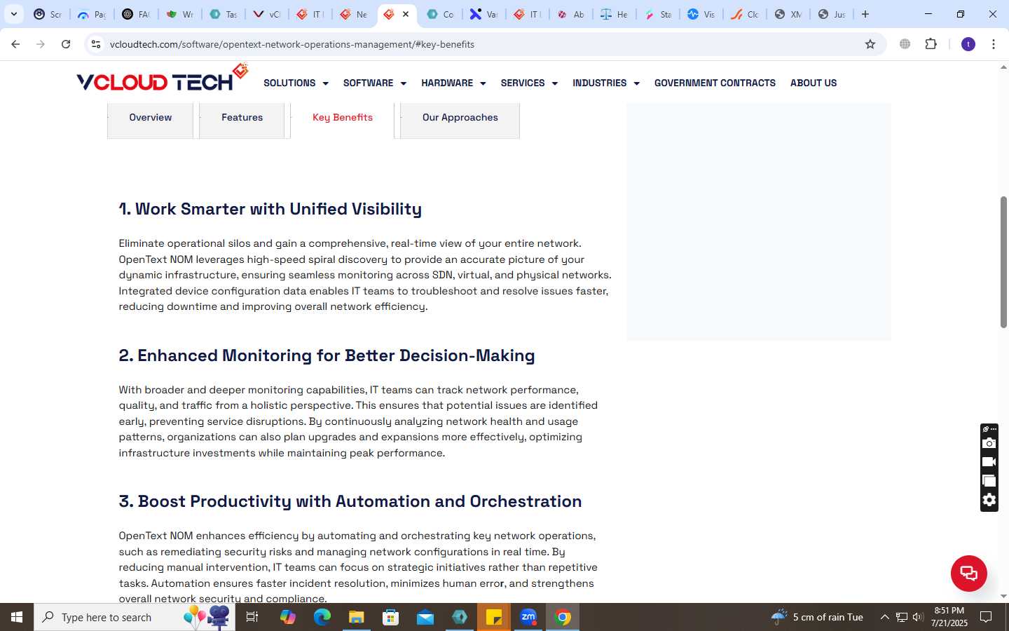Switch to the 'Vis' browser tab

(x=701, y=14)
